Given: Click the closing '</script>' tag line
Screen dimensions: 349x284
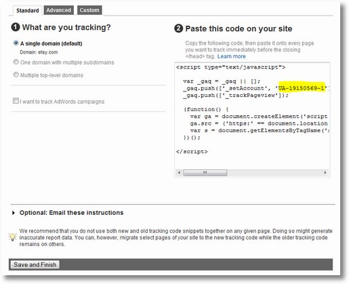Looking at the screenshot, I should pos(192,152).
